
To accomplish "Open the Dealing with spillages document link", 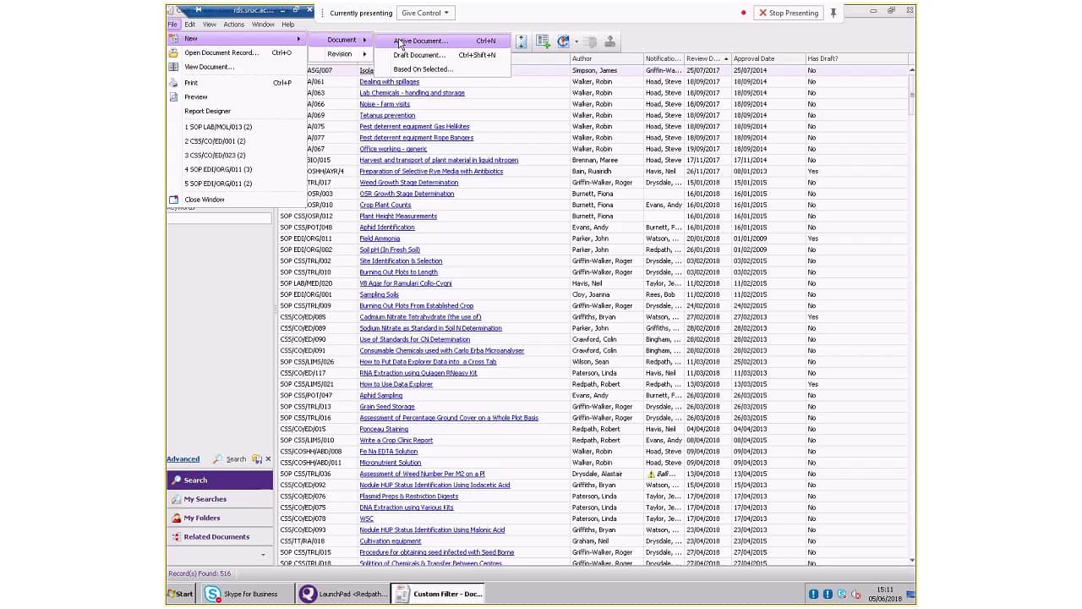I will click(390, 82).
